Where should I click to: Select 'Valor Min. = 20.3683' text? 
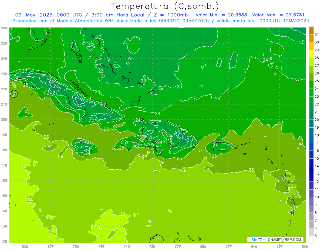tap(221, 15)
